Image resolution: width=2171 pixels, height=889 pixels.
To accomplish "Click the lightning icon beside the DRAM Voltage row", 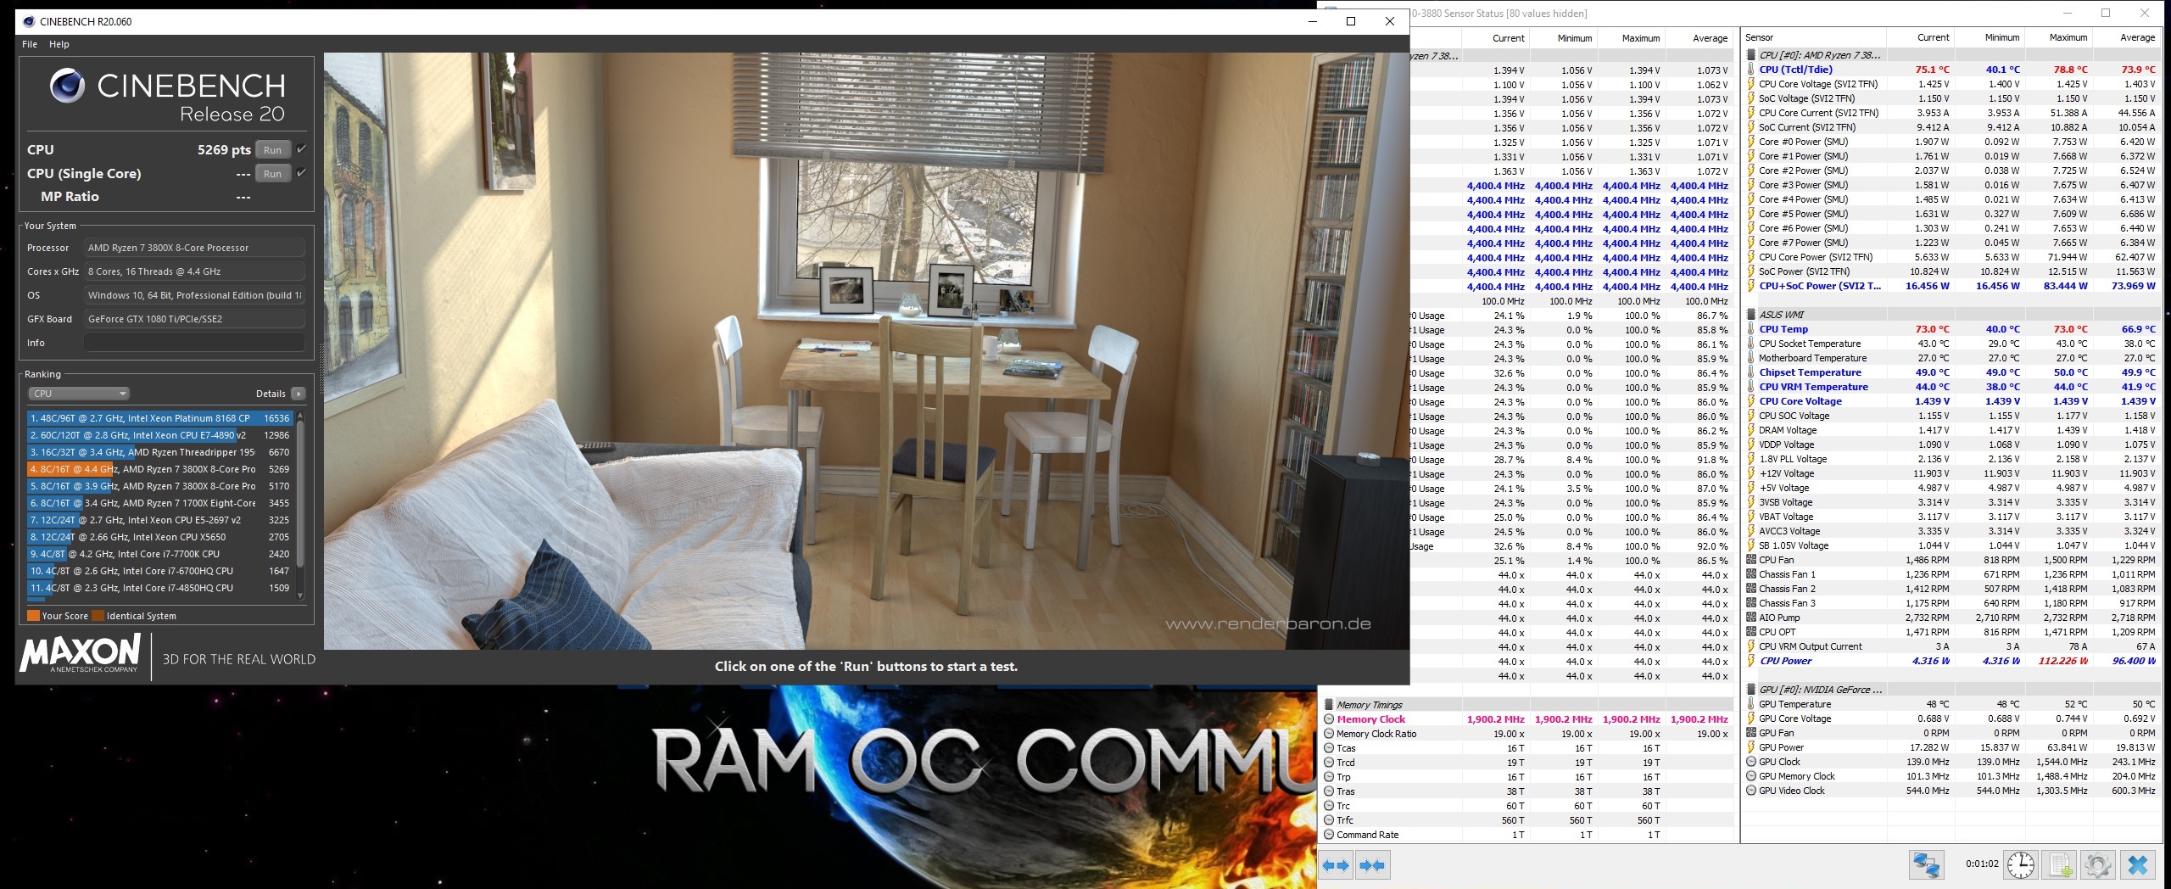I will coord(1750,430).
